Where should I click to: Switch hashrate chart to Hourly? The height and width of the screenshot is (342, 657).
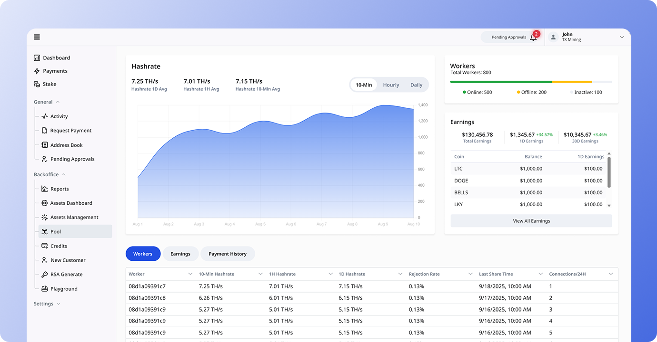coord(391,85)
